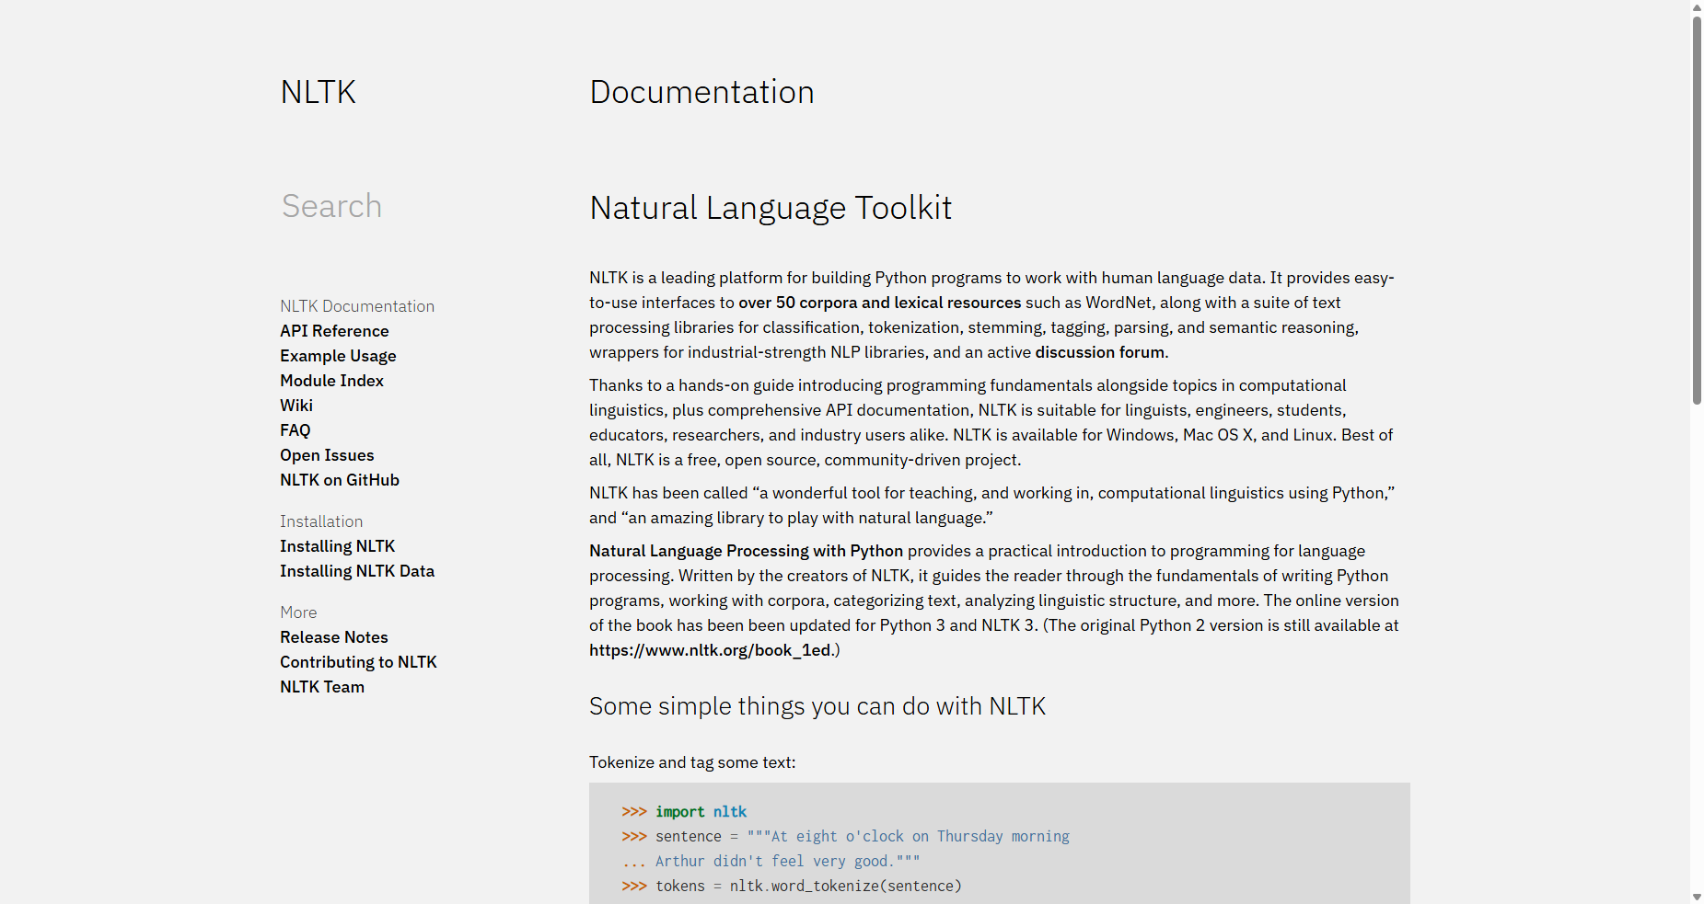View Open Issues link
This screenshot has height=904, width=1704.
[327, 455]
